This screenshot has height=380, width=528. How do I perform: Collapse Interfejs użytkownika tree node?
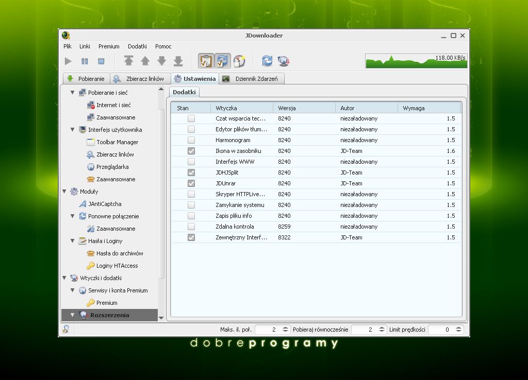click(72, 129)
